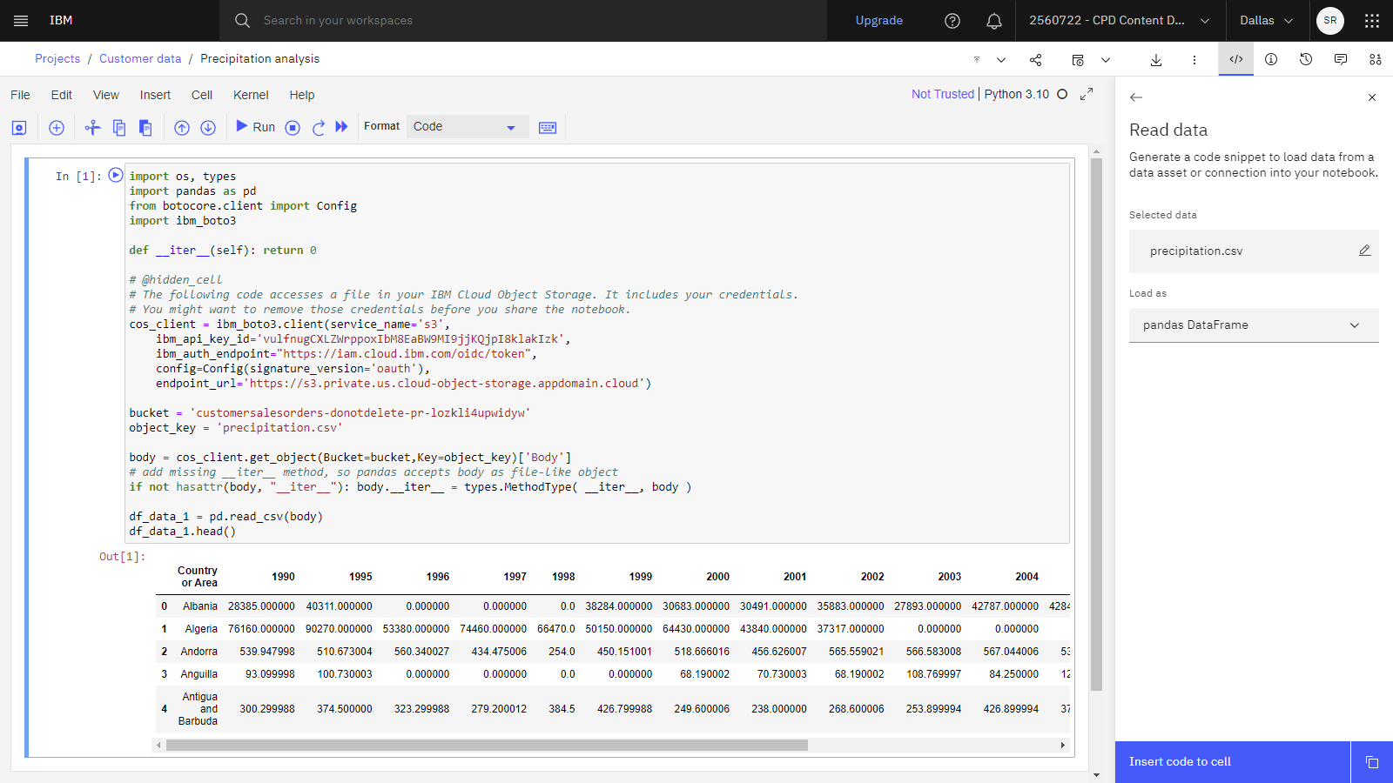Toggle the code snippets panel icon
The width and height of the screenshot is (1393, 783).
tap(1236, 59)
